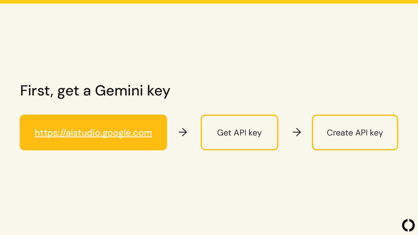Screen dimensions: 418x235
Task: Click the arrow before Create API key
Action: [x=297, y=133]
